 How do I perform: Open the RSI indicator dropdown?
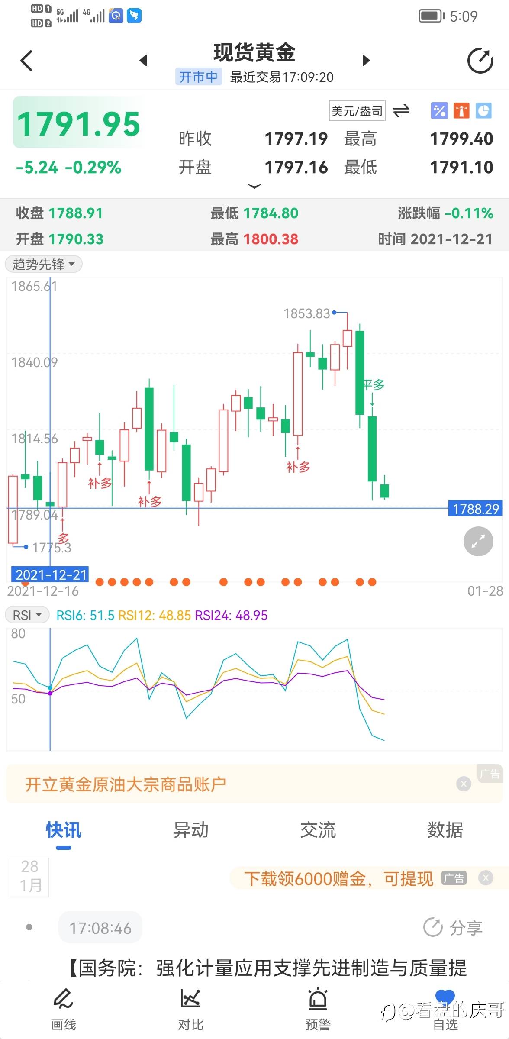pos(27,615)
